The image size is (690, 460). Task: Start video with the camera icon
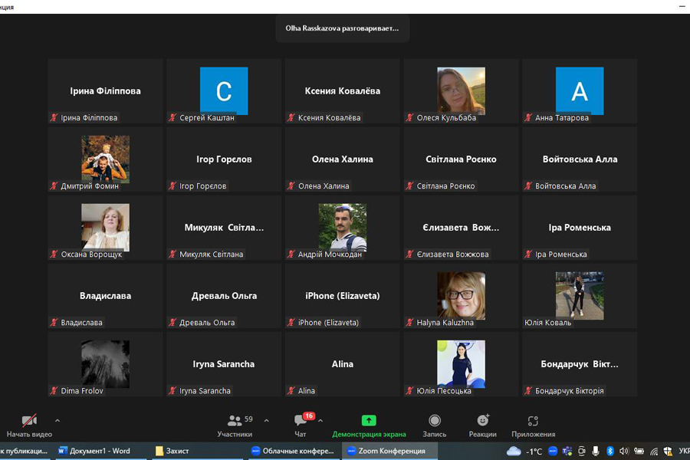coord(29,421)
